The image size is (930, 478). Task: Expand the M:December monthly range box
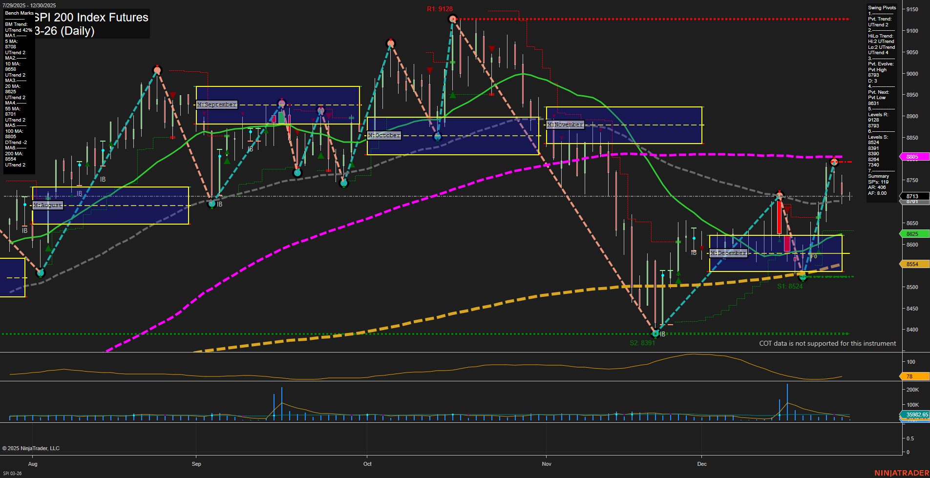click(x=727, y=253)
